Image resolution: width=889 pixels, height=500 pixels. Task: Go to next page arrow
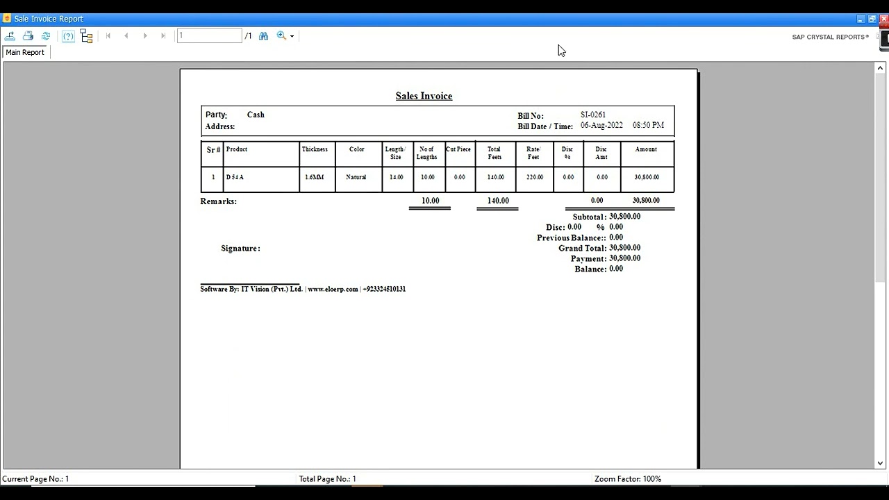click(145, 36)
